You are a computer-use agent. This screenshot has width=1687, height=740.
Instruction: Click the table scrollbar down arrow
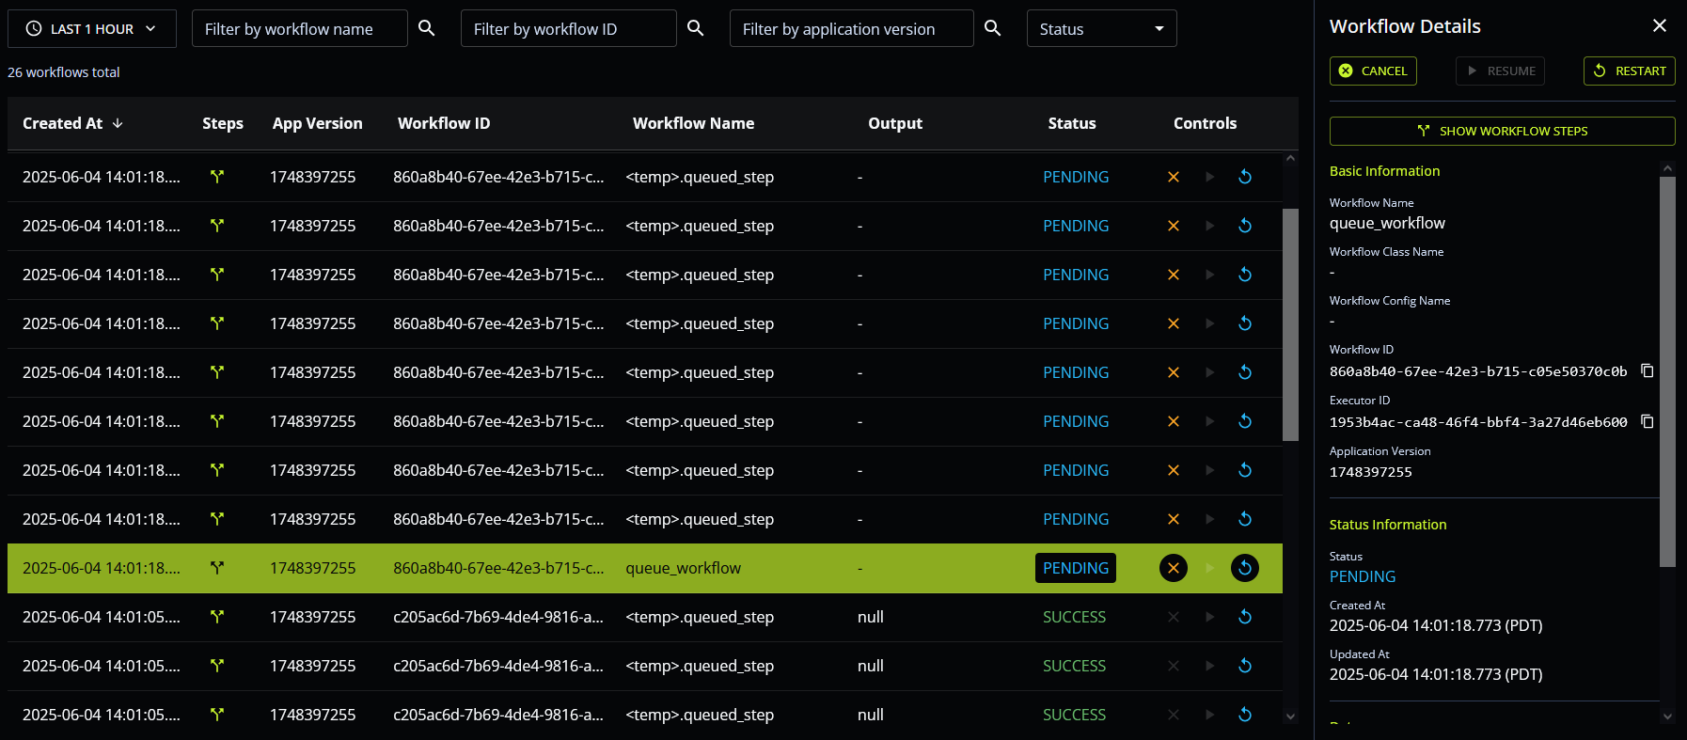[x=1290, y=716]
